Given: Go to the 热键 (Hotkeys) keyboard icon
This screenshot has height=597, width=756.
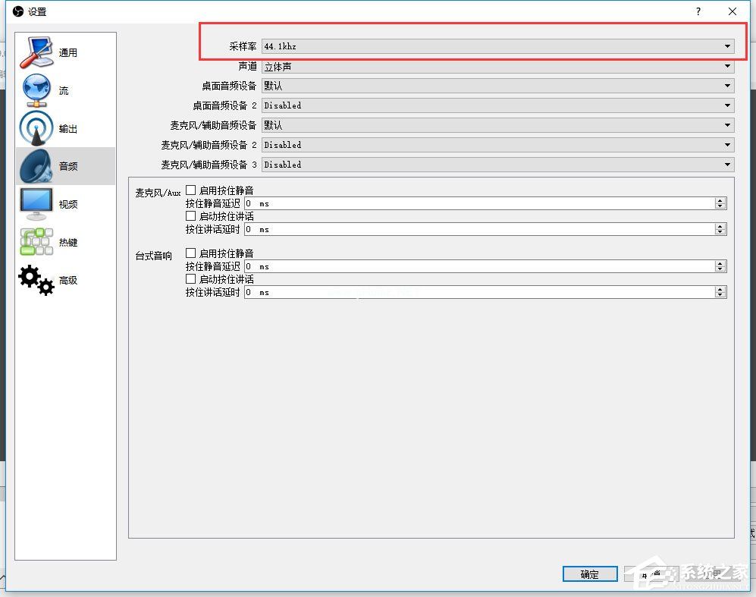Looking at the screenshot, I should pyautogui.click(x=36, y=242).
